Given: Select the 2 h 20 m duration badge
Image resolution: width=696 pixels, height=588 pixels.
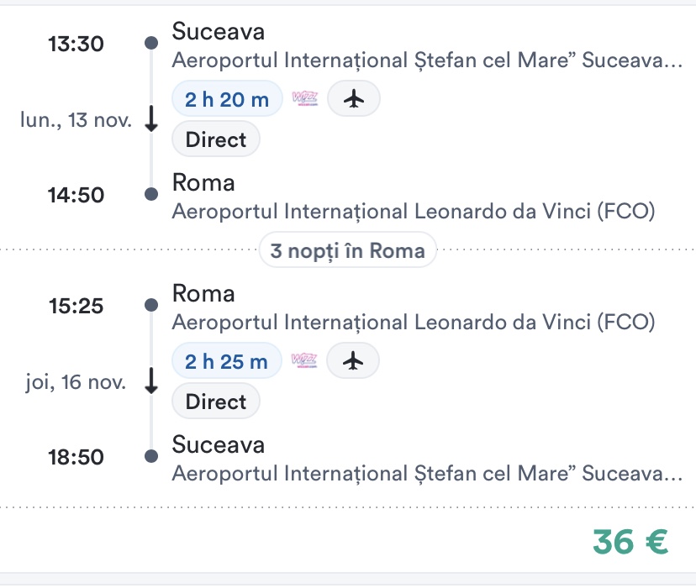Looking at the screenshot, I should [227, 99].
